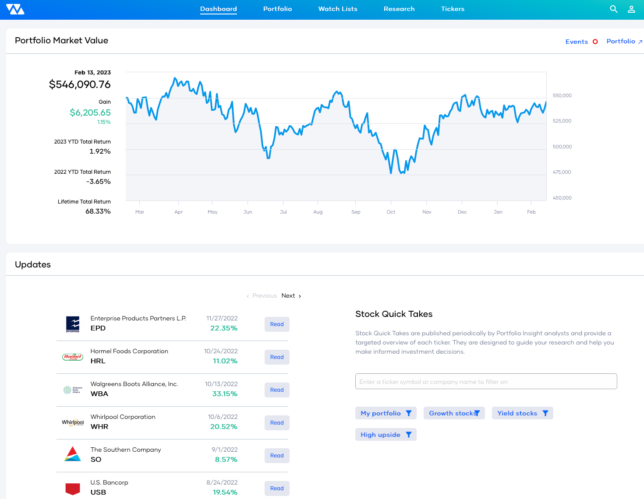Open the Yield stocks filter dropdown
Viewport: 644px width, 499px height.
tap(545, 413)
